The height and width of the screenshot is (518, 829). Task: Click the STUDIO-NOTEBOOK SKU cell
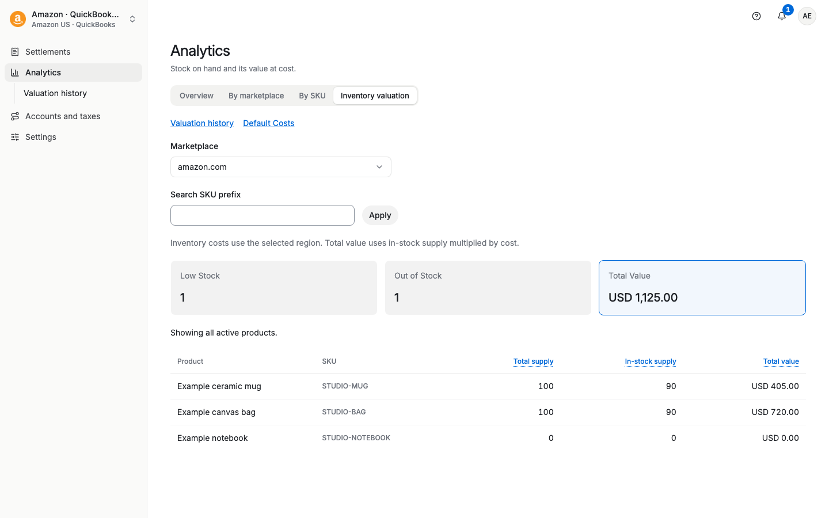click(356, 438)
